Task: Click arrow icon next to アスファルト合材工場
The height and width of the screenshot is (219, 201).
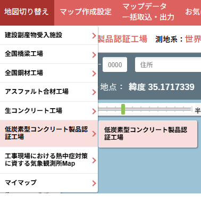Action: pos(94,92)
